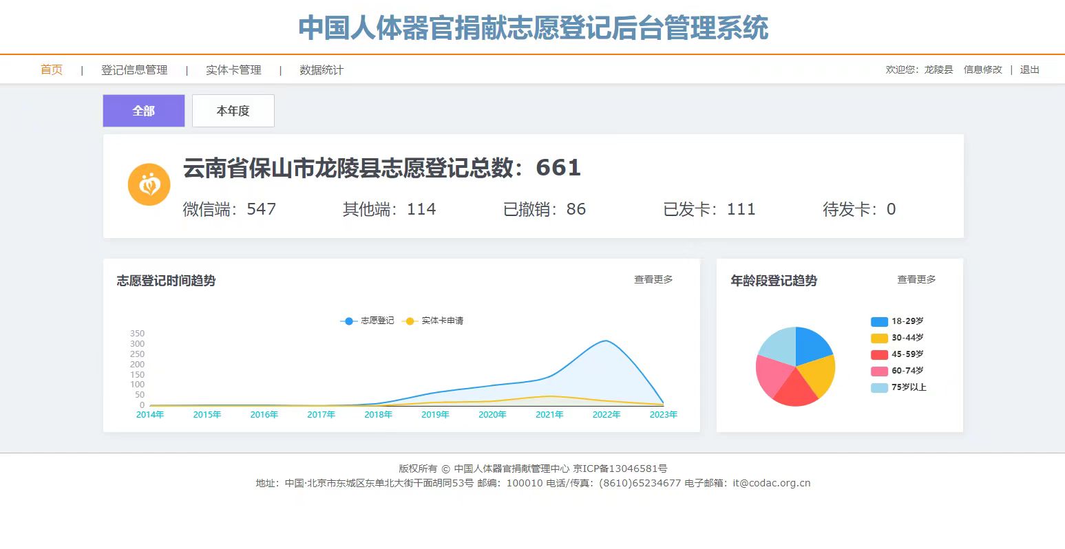
Task: Open the 实体卡管理 menu
Action: click(233, 70)
